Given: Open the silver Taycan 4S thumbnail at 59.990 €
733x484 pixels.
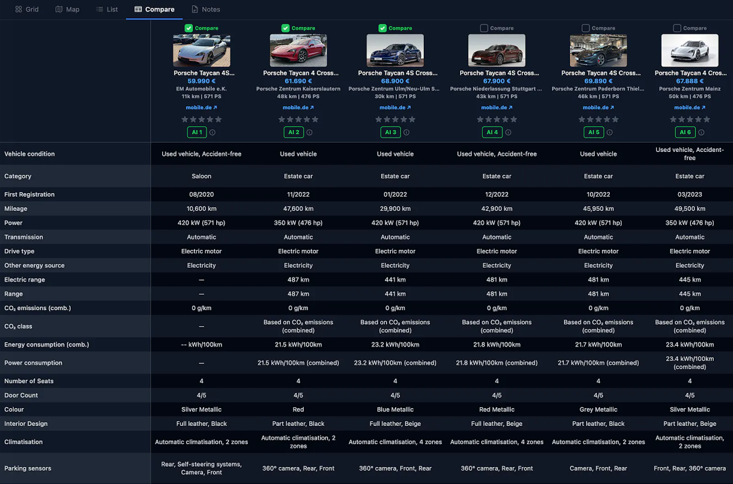Looking at the screenshot, I should click(x=202, y=50).
